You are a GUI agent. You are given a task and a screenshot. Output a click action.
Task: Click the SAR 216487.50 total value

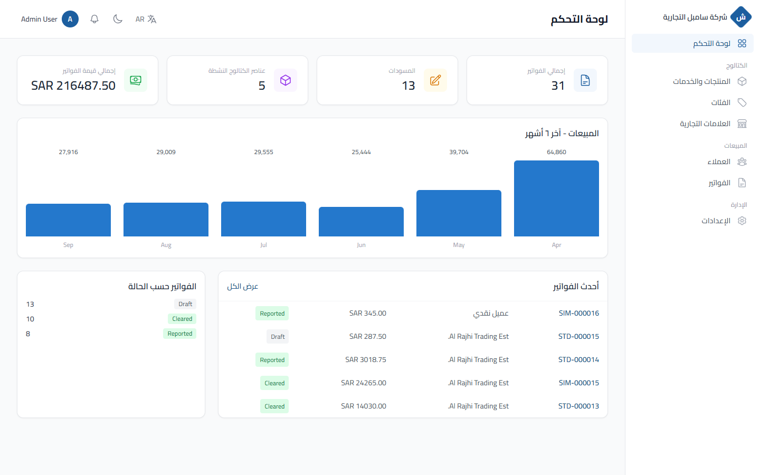[73, 85]
